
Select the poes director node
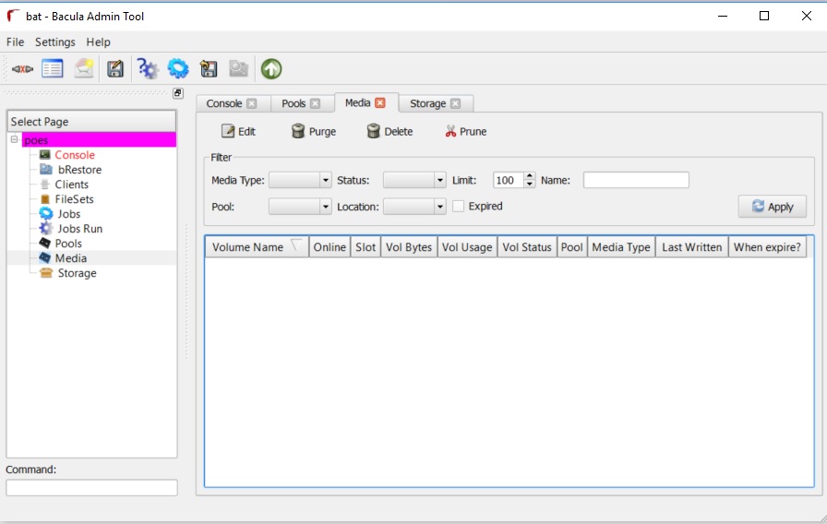pos(99,140)
